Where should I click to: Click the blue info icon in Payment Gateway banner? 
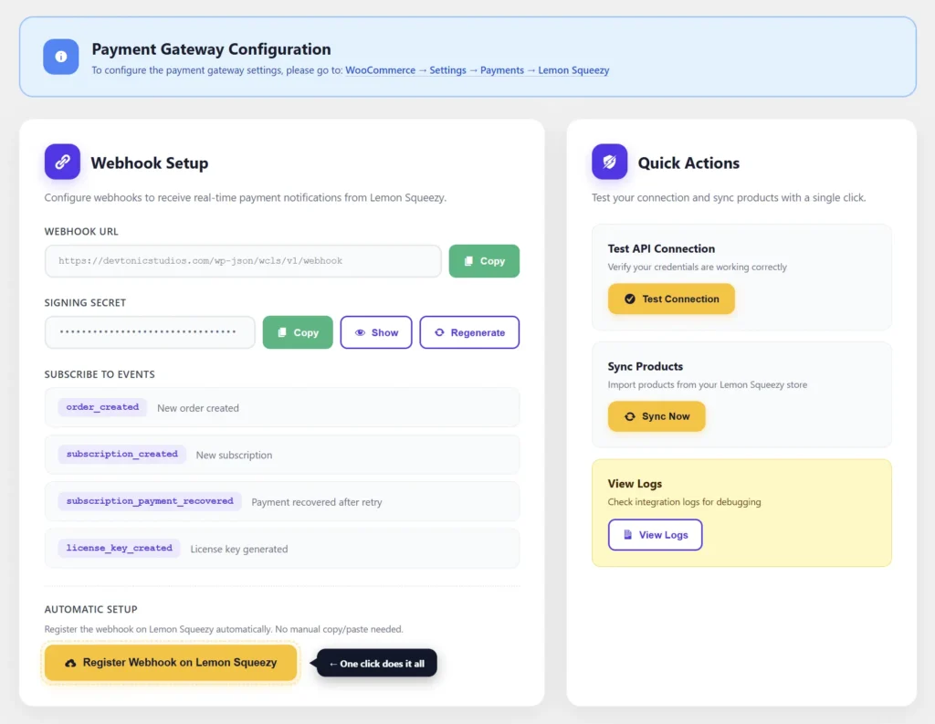click(x=61, y=57)
